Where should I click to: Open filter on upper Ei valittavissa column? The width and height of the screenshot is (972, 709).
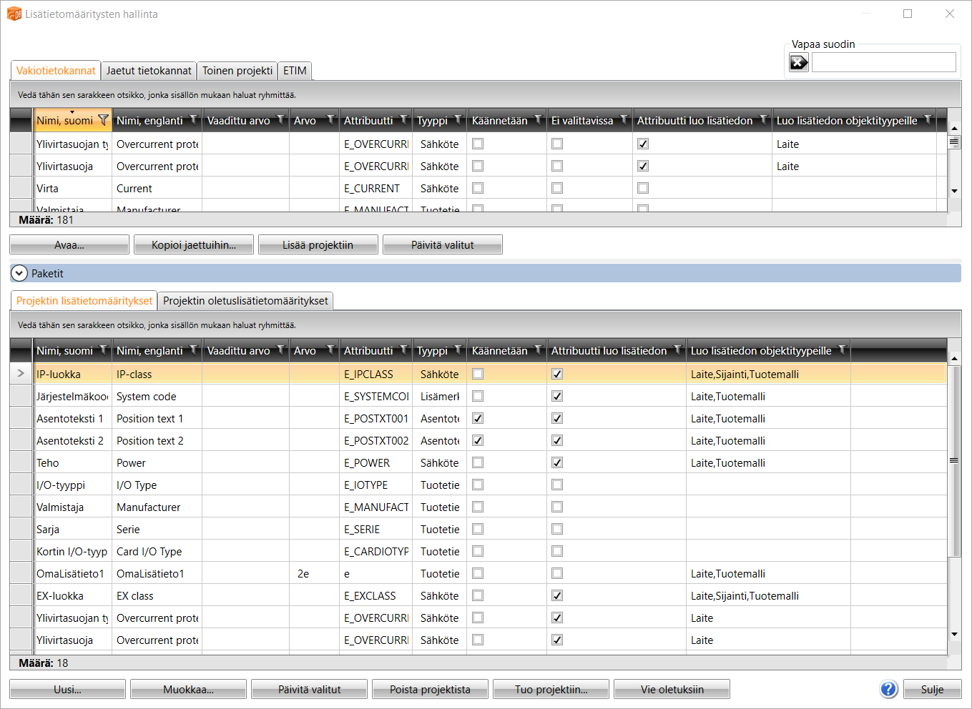[624, 120]
